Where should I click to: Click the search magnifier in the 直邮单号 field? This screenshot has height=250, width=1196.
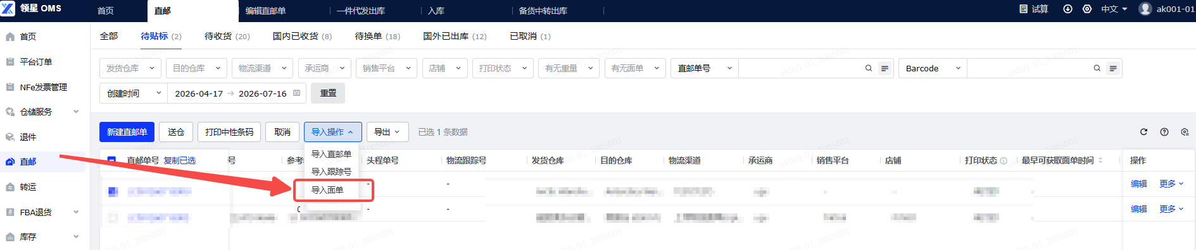point(869,68)
